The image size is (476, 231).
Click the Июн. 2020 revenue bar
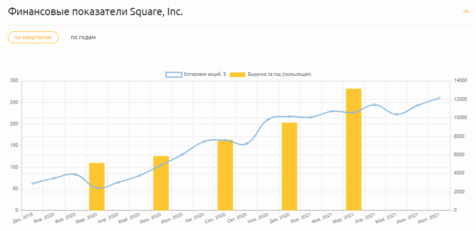coord(161,183)
